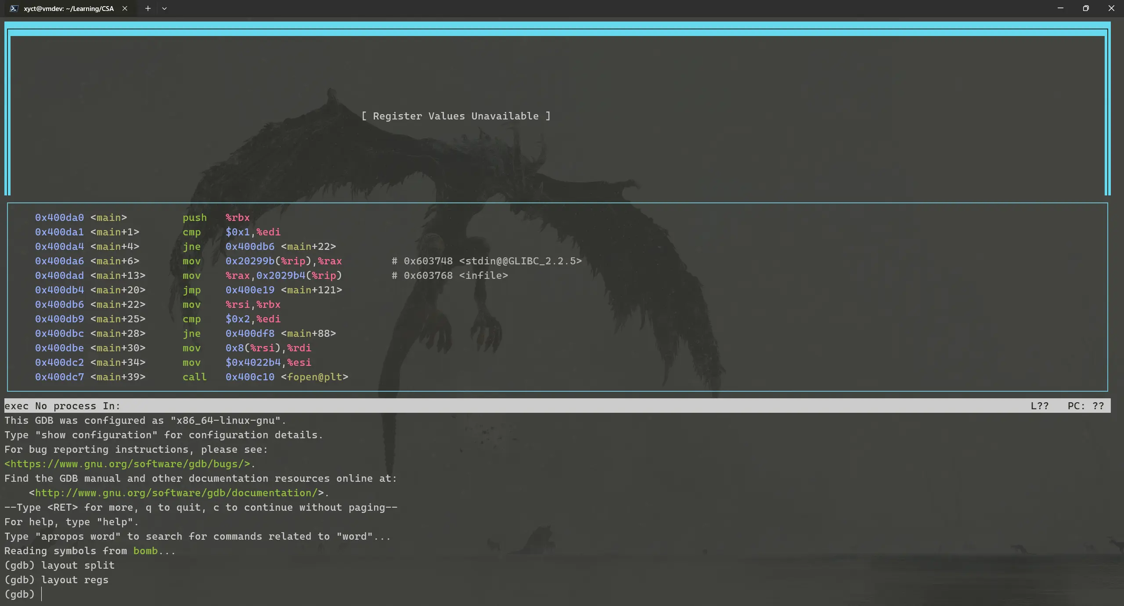
Task: Click address 0x400da0 of main
Action: point(59,217)
